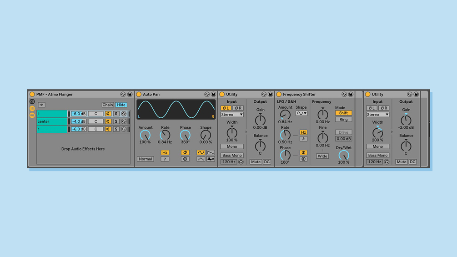Select Auto Pan phase mode (Φ) icon

[185, 152]
